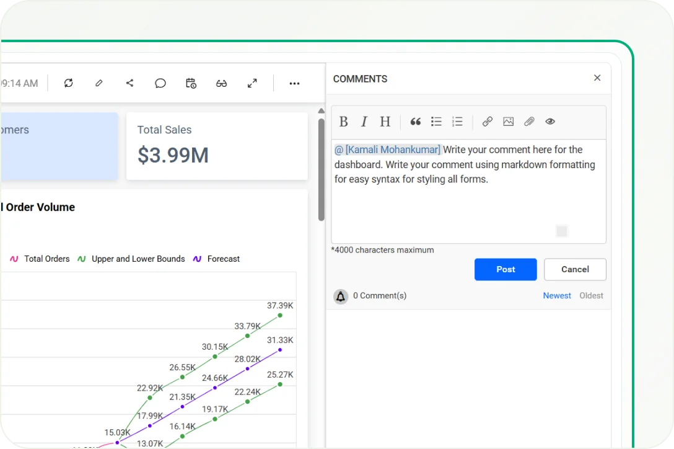Viewport: 674px width, 449px height.
Task: Apply heading style in comment editor
Action: pos(385,122)
